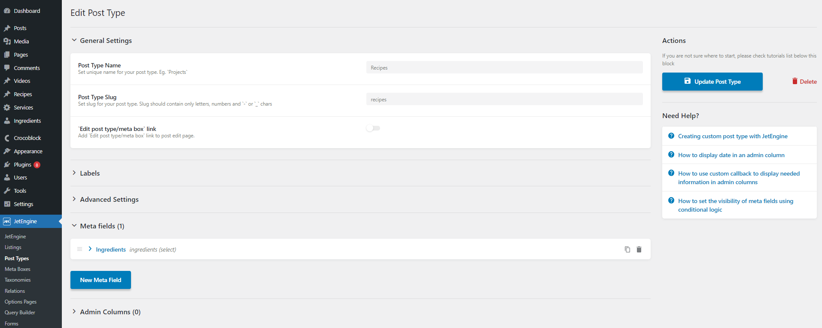Viewport: 822px width, 328px height.
Task: Click the Media library icon
Action: pyautogui.click(x=7, y=41)
